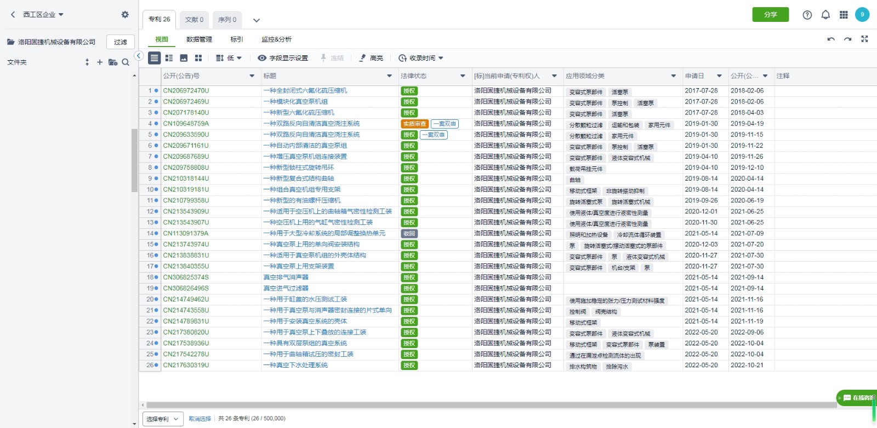Click vertical scrollbar of folder panel
The image size is (877, 428).
pyautogui.click(x=134, y=160)
